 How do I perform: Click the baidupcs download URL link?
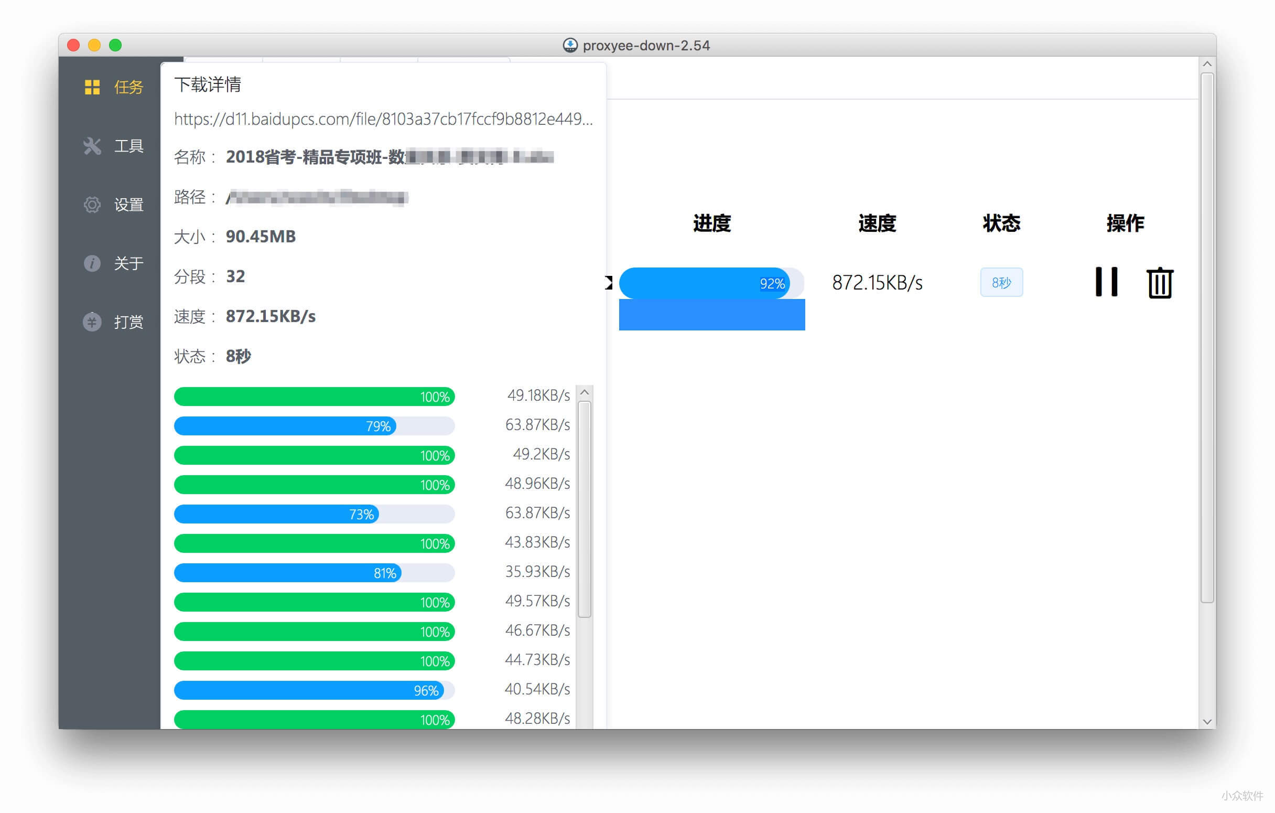383,119
